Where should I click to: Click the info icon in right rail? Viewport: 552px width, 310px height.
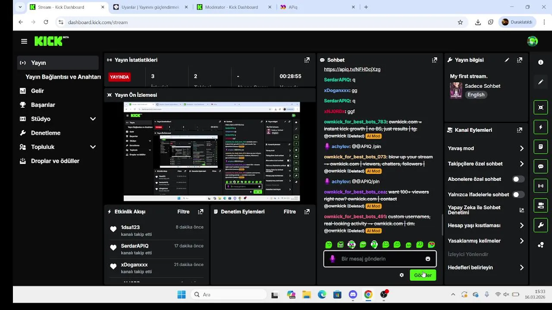click(541, 62)
